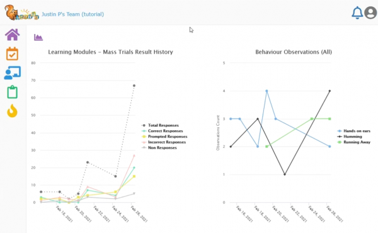The image size is (378, 233).
Task: Click the highest Total Responses data point
Action: 134,86
